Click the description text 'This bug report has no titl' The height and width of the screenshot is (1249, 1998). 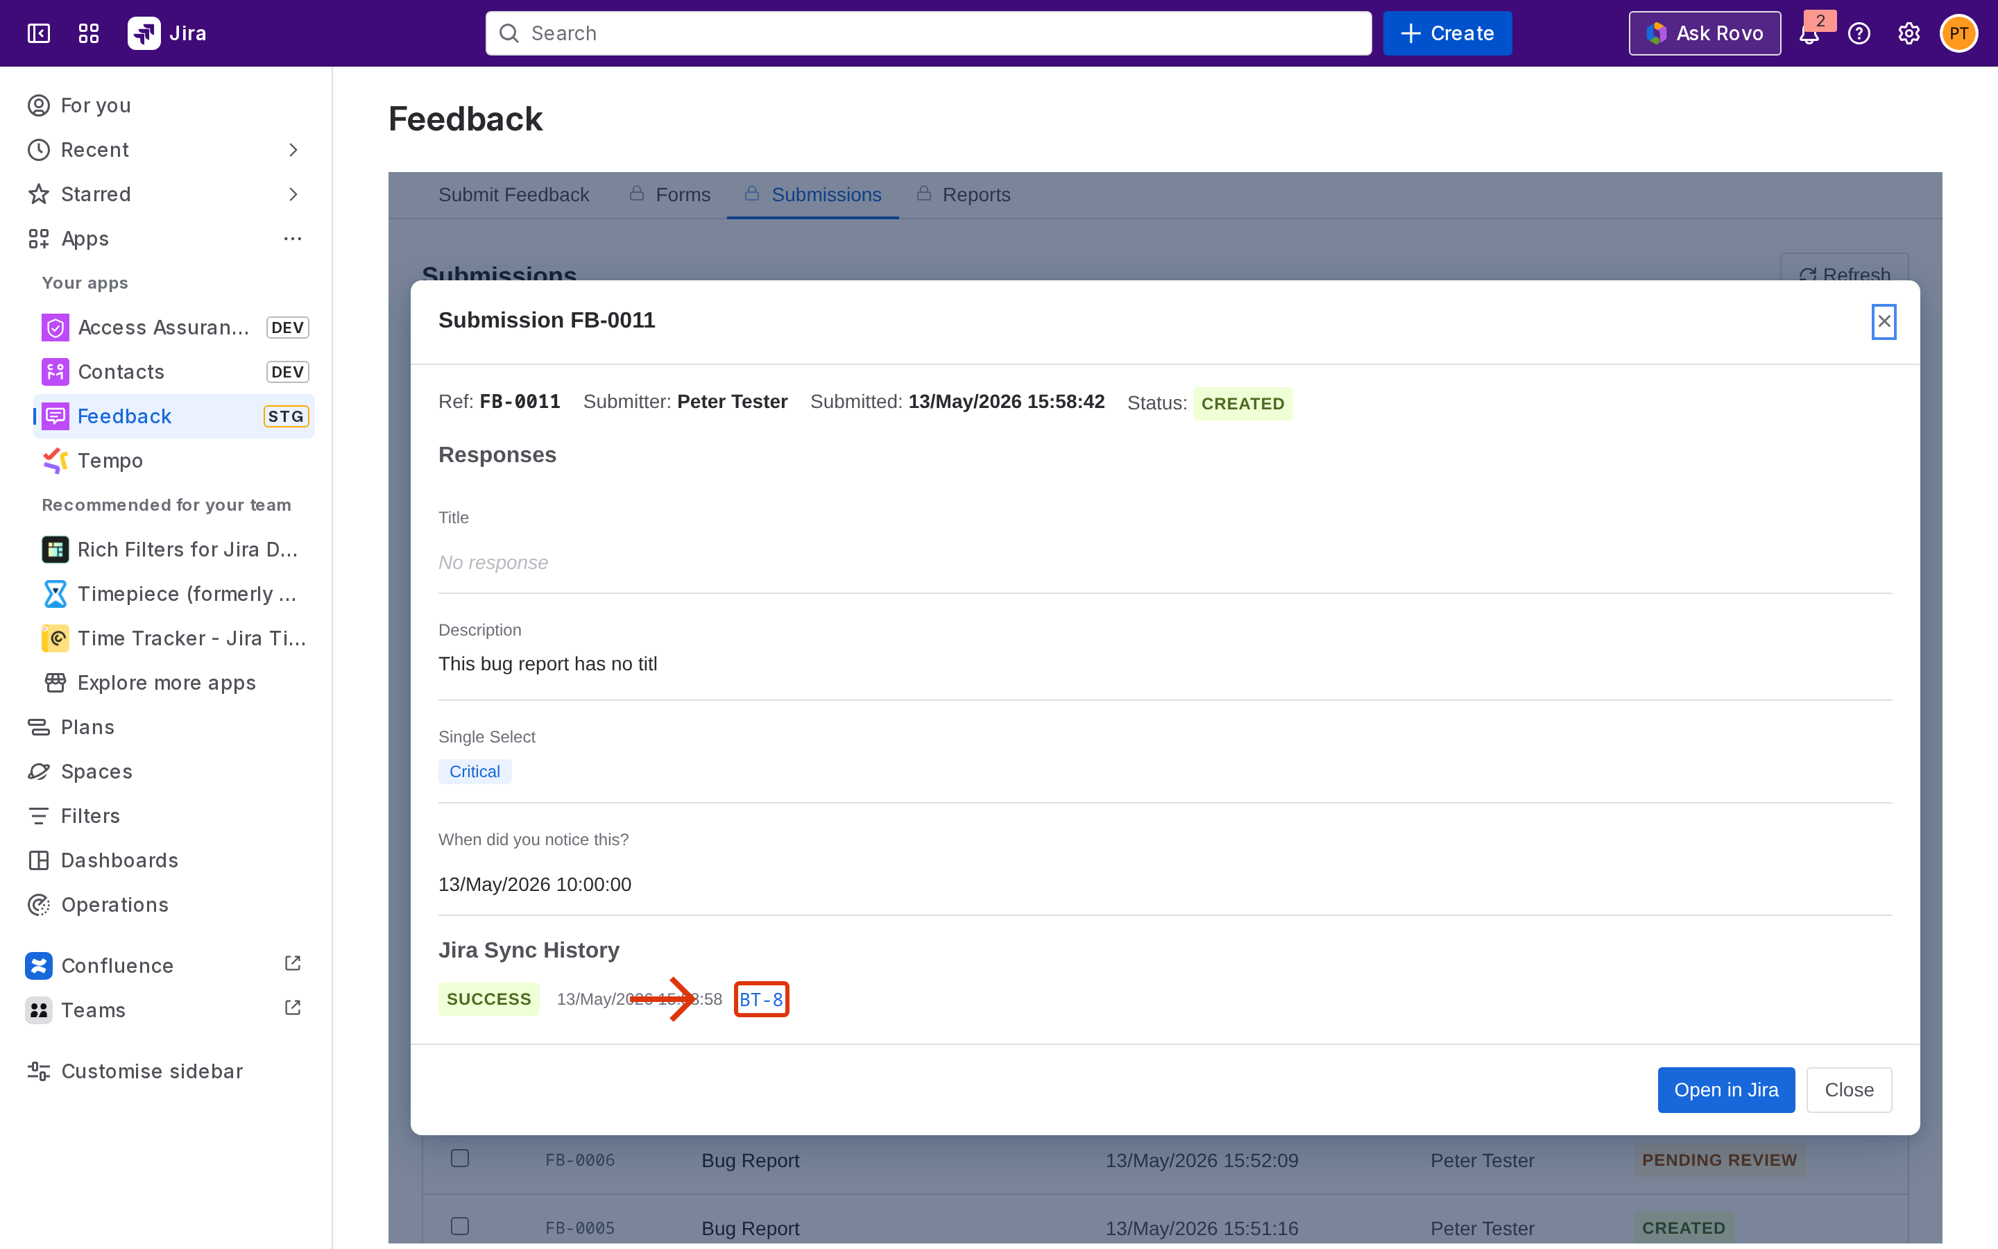point(547,664)
